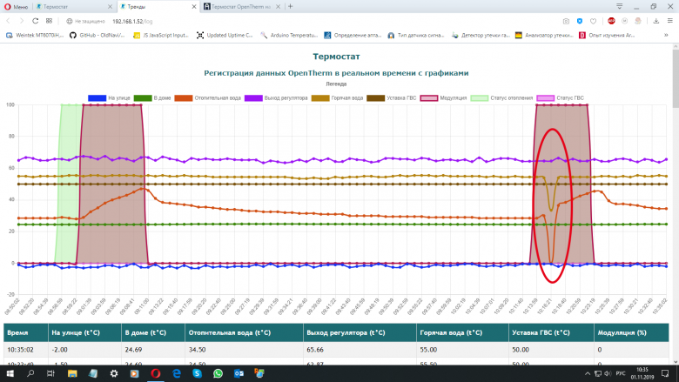Click the Opera start page grid icon

(x=50, y=20)
